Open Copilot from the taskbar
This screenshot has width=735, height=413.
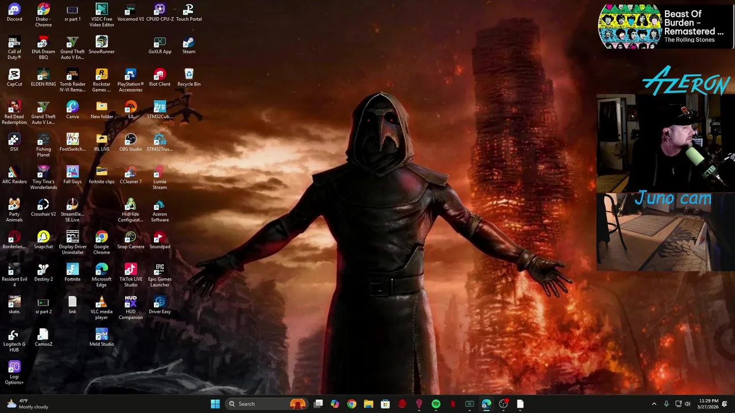coord(335,404)
